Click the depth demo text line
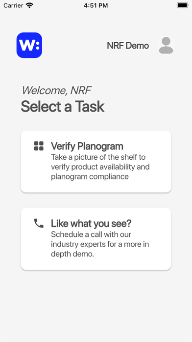Image resolution: width=192 pixels, height=342 pixels. click(72, 254)
